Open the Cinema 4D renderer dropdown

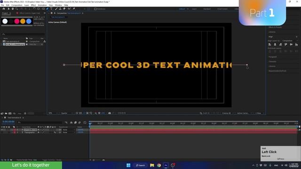228,113
